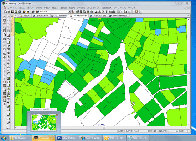Viewport: 196px width, 141px height.
Task: Click the orange circular icon in left toolbar
Action: [5, 82]
